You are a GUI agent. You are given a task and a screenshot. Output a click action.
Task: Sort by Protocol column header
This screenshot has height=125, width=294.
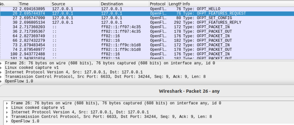click(x=158, y=4)
